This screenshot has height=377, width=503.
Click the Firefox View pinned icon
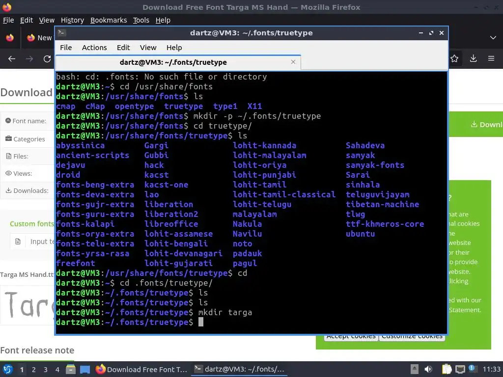click(x=10, y=37)
